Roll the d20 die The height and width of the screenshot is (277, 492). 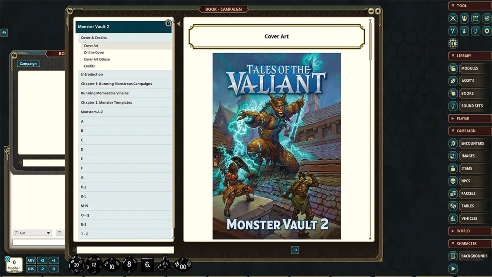[x=76, y=265]
